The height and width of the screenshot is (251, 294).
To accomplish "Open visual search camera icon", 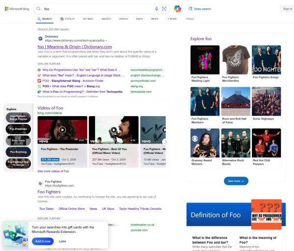I will coord(164,9).
